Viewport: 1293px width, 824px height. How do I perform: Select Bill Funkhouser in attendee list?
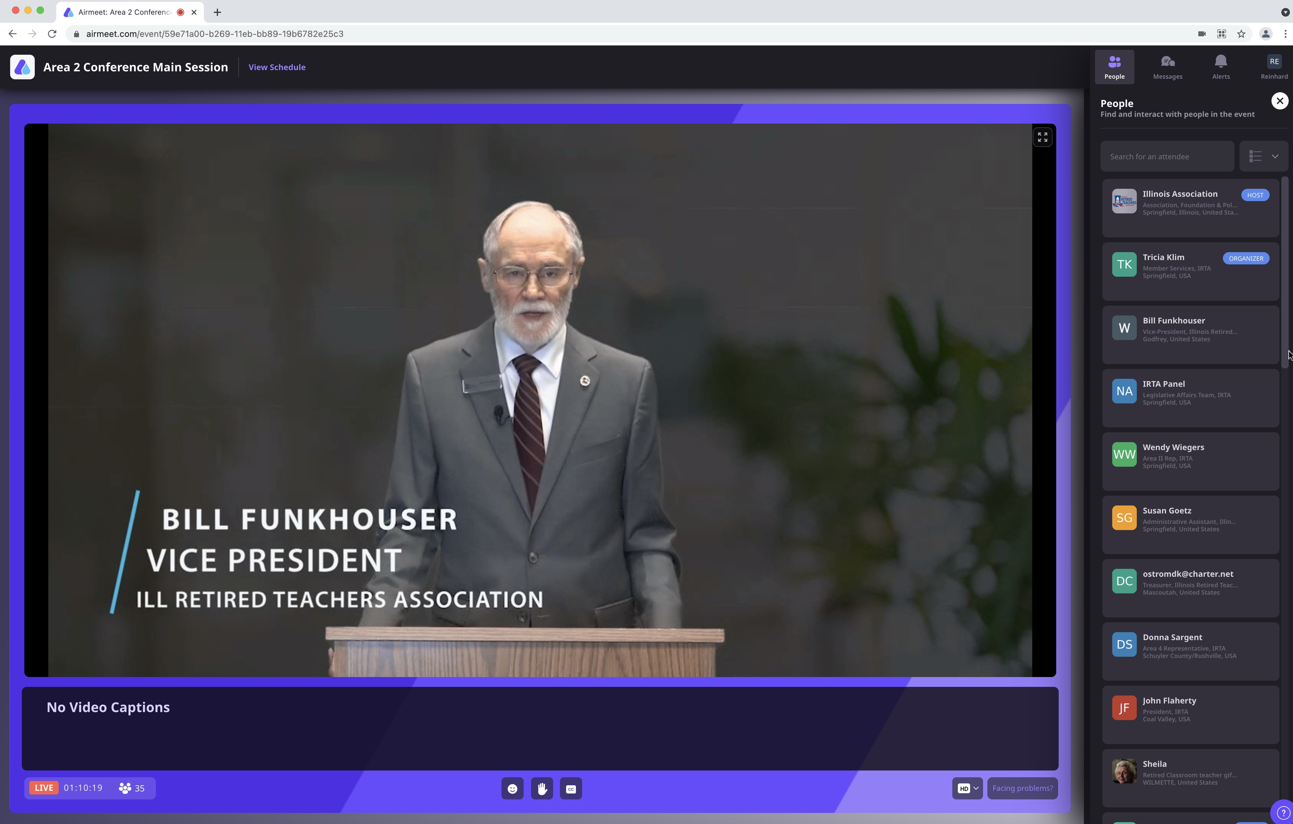[1190, 335]
